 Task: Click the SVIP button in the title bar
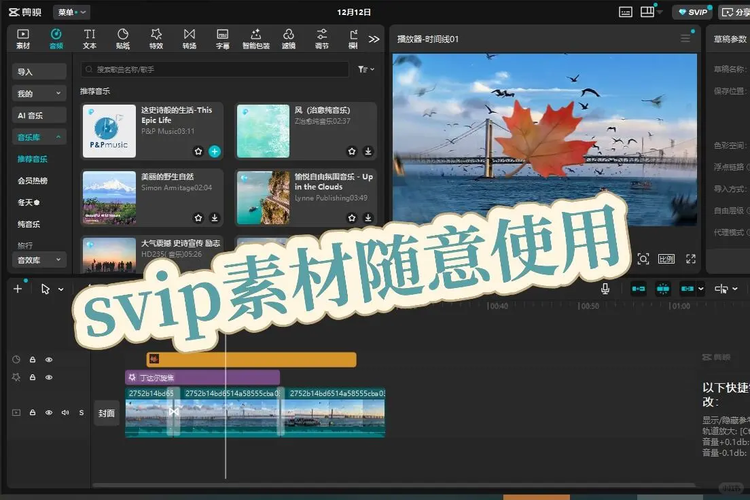click(x=692, y=12)
